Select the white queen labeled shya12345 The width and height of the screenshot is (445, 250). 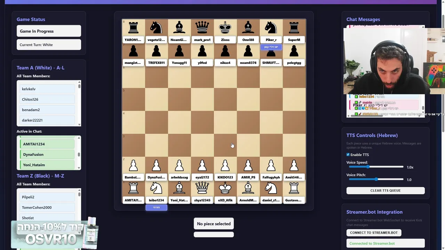202,188
